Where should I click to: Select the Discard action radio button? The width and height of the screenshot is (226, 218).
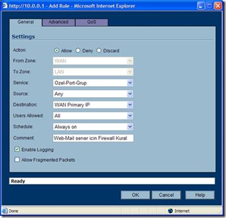pyautogui.click(x=99, y=51)
